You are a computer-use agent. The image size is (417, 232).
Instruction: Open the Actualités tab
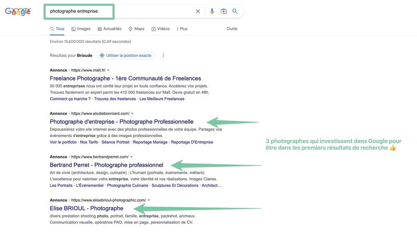(109, 29)
